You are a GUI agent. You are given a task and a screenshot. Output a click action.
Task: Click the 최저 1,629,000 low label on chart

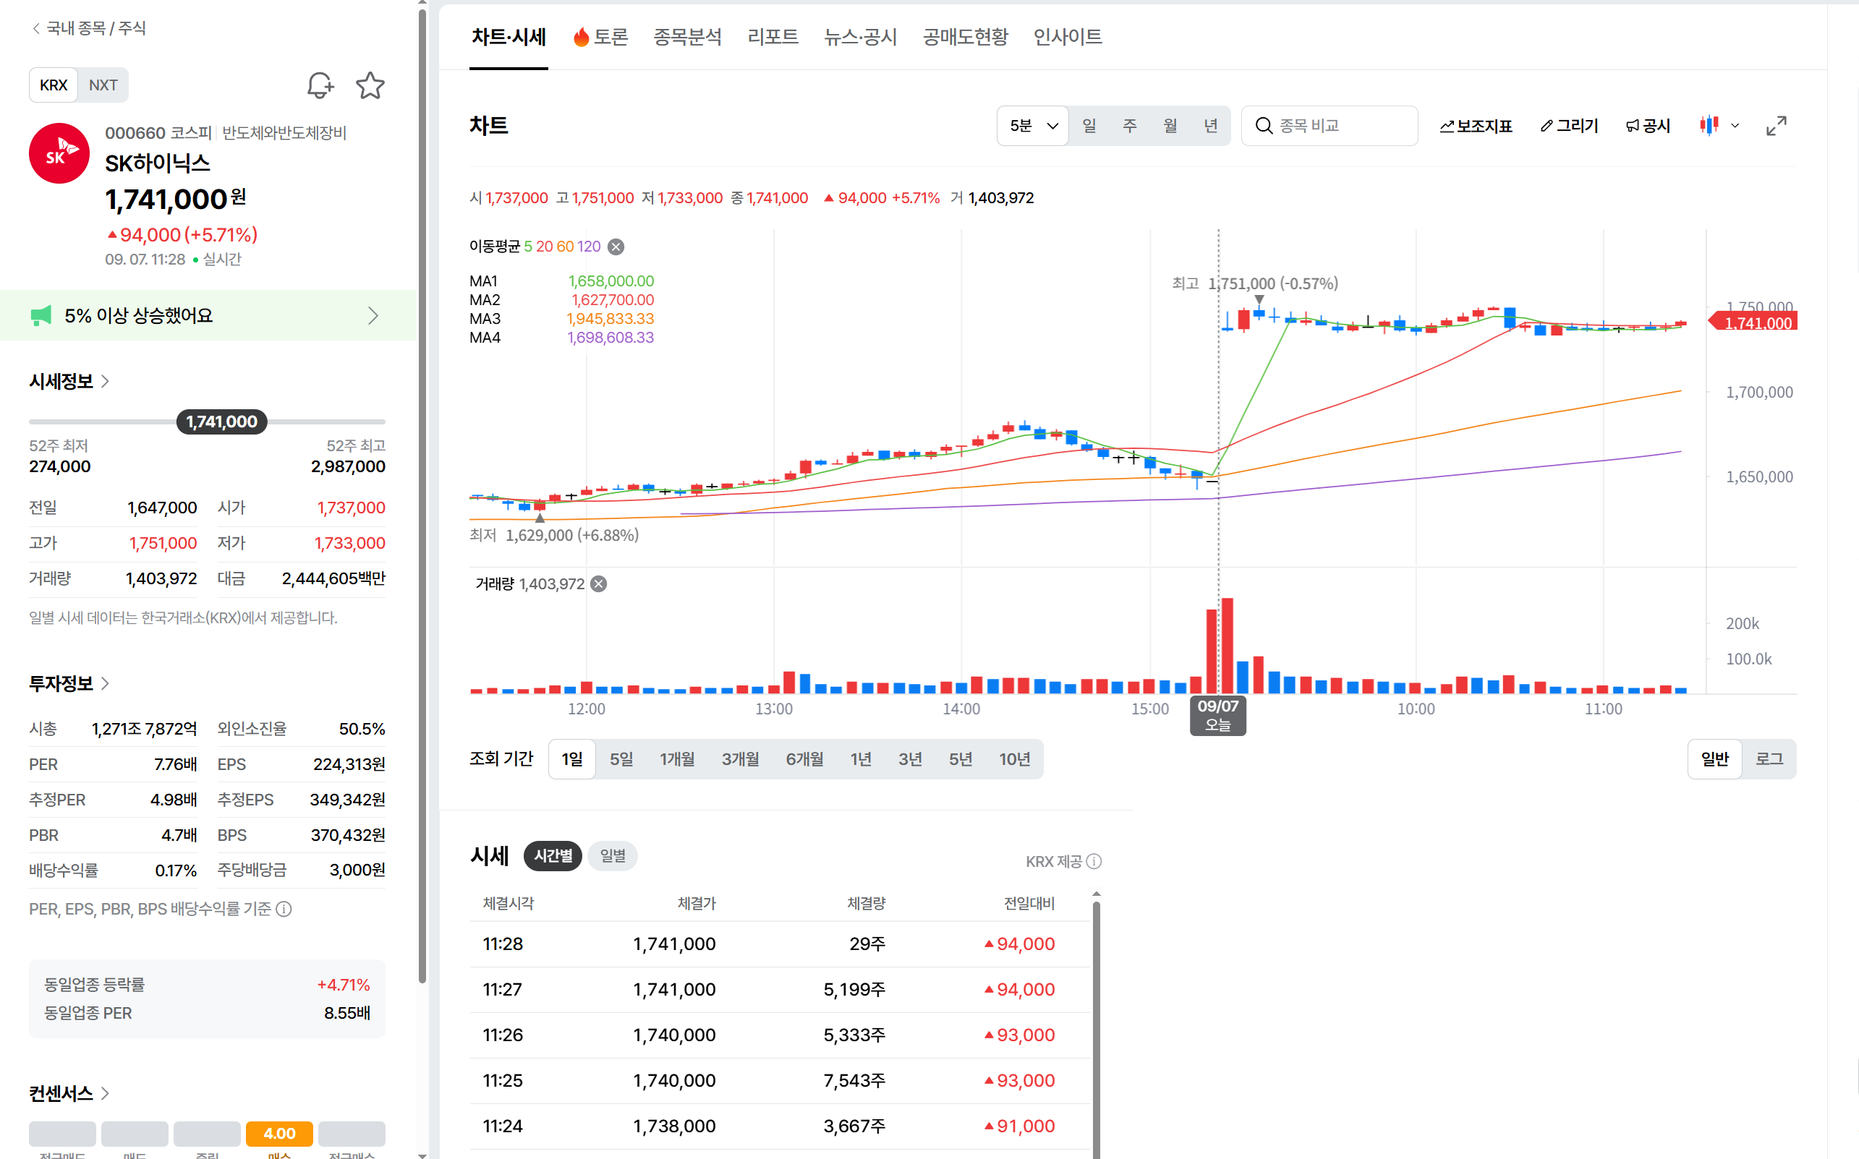click(553, 535)
